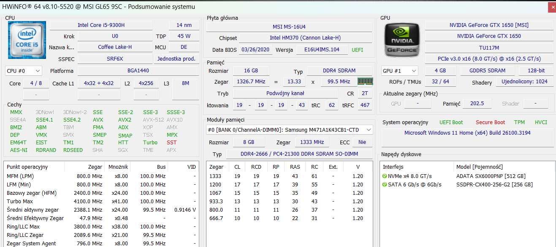Select the Bazowy zegar (HFM) row
Image resolution: width=556 pixels, height=247 pixels.
click(x=101, y=193)
